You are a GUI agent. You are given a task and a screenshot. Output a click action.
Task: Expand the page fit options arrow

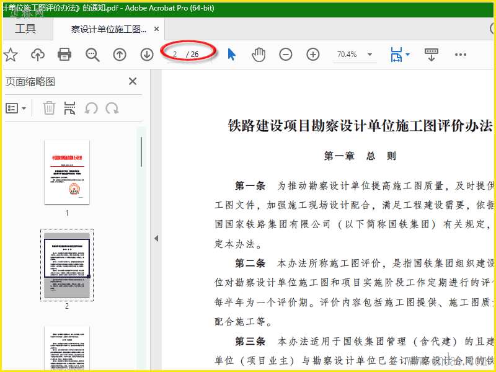tap(408, 55)
